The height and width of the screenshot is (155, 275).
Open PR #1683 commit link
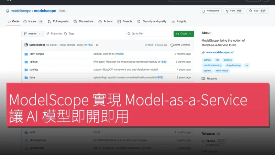(163, 62)
